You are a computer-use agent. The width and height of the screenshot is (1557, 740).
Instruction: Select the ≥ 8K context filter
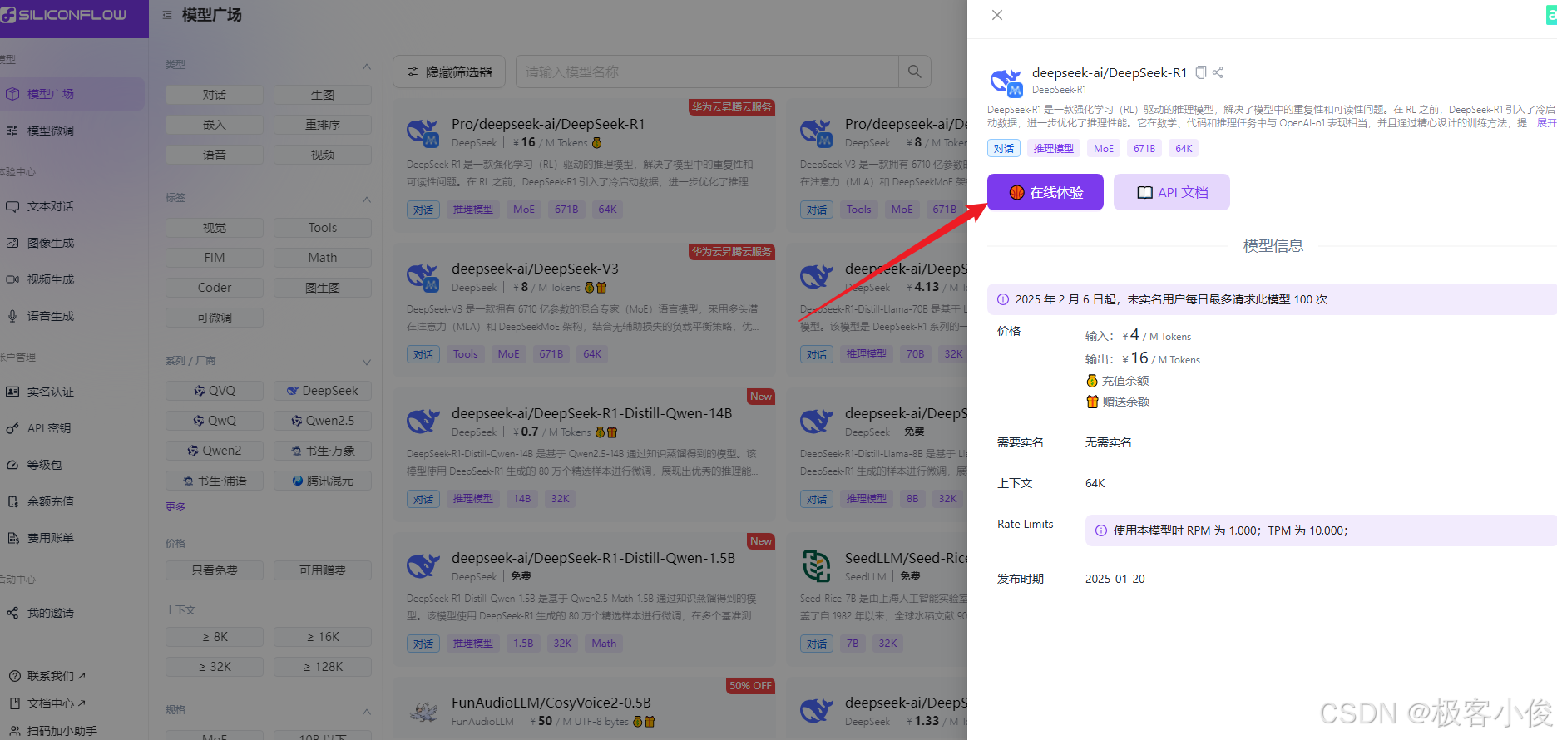[x=215, y=637]
